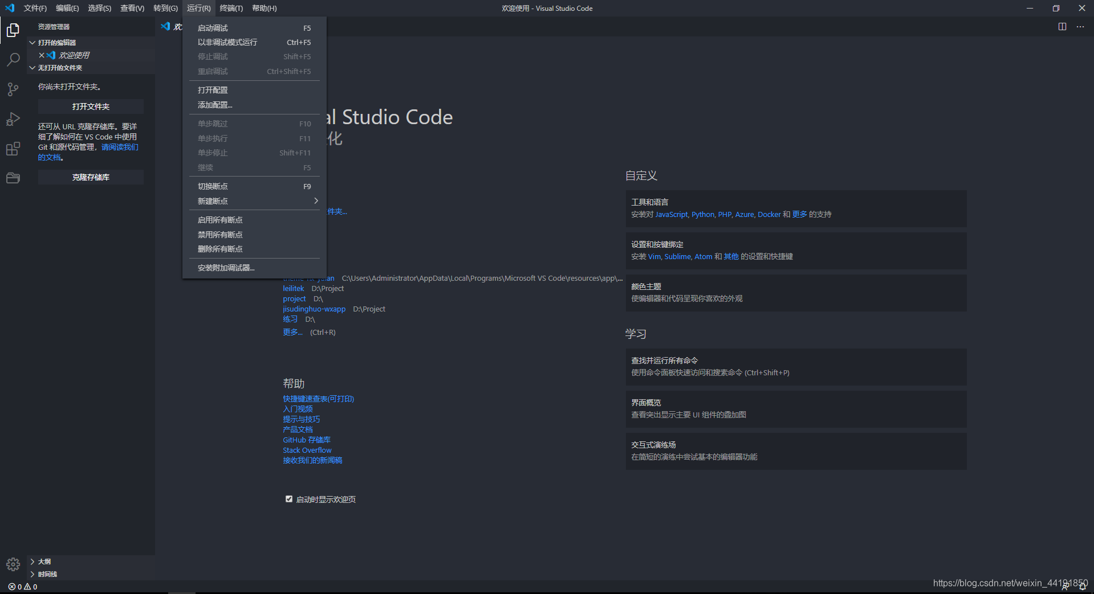Open the Manage settings gear icon
Screen dimensions: 1094x594
13,564
